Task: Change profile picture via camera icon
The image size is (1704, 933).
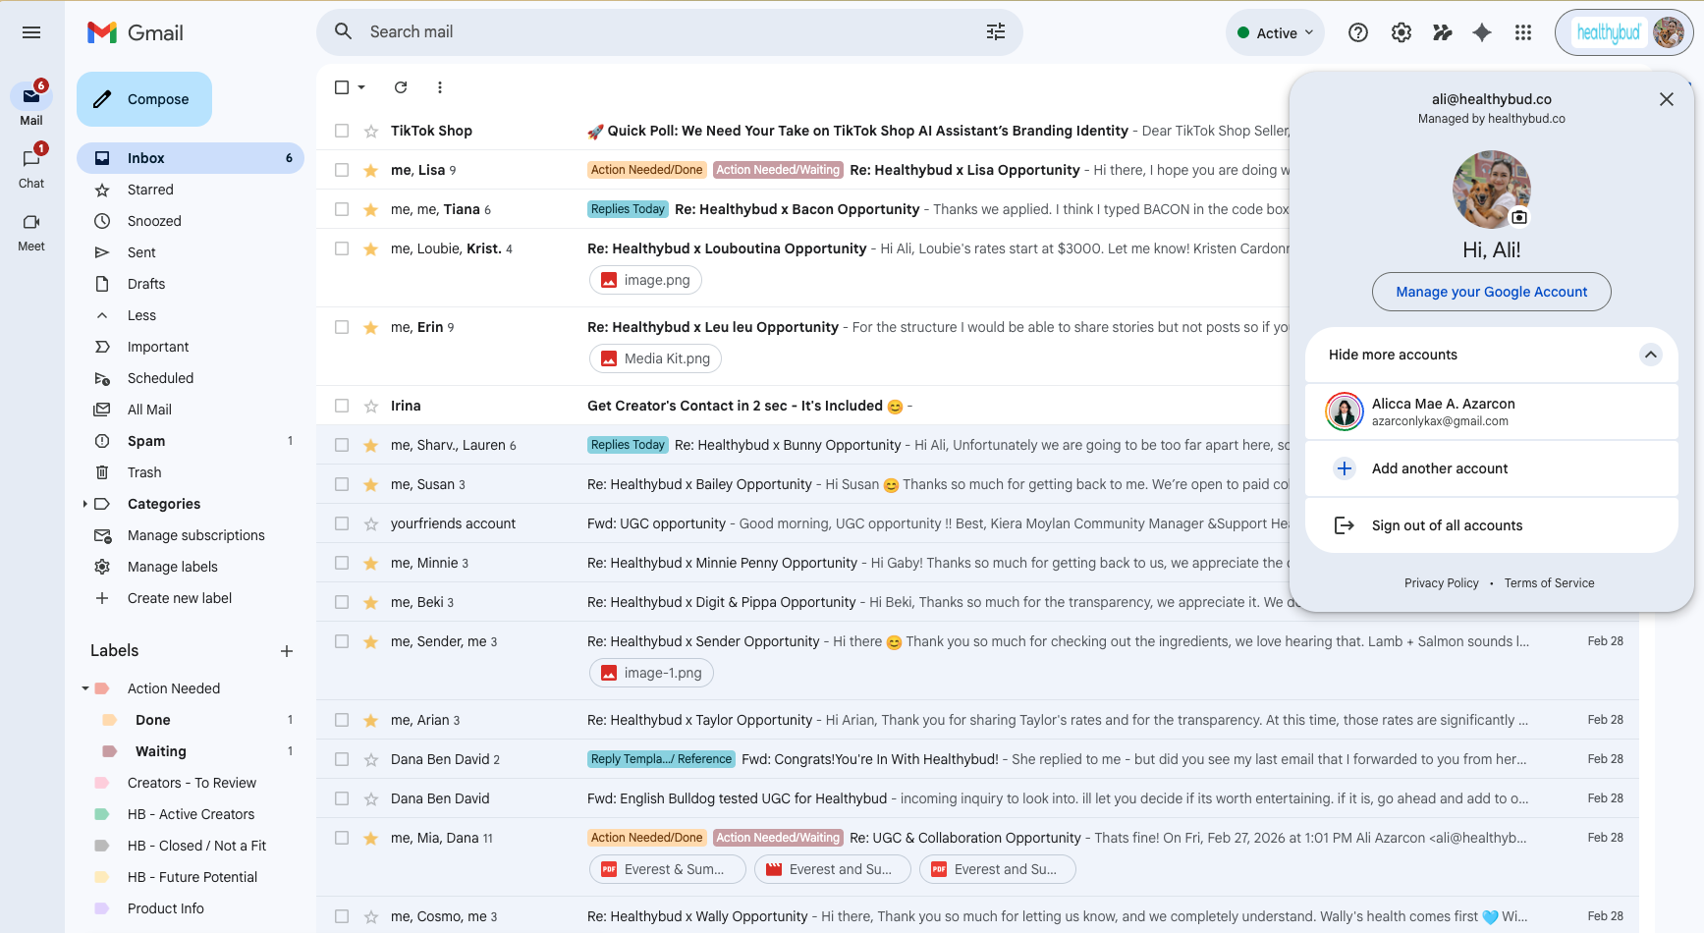Action: 1519,217
